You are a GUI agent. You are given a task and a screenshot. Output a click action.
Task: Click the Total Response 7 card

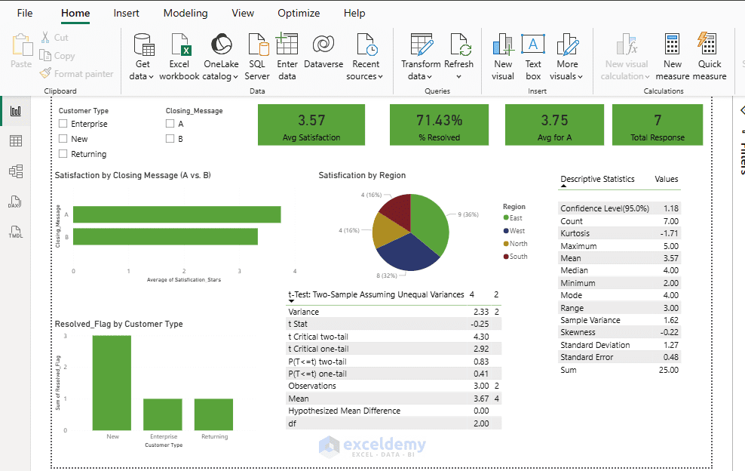tap(658, 125)
